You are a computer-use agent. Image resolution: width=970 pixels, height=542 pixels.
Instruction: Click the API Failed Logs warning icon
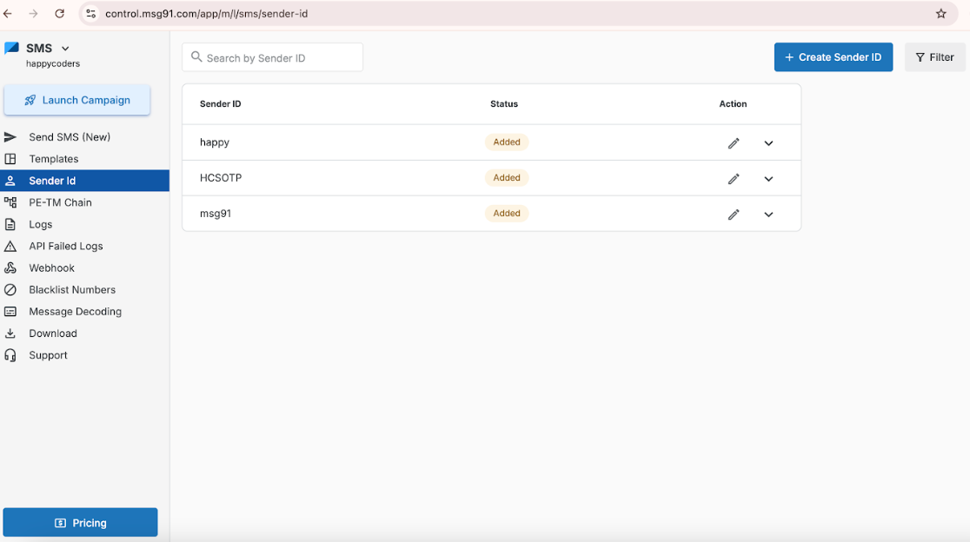click(10, 246)
